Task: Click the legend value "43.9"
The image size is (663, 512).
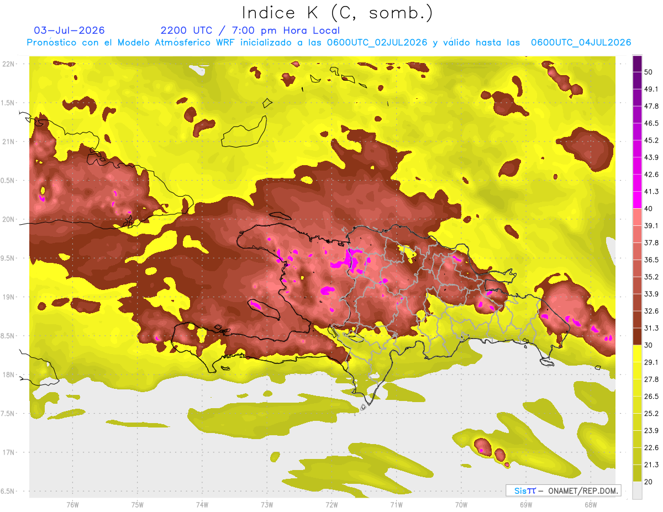Action: pos(651,157)
